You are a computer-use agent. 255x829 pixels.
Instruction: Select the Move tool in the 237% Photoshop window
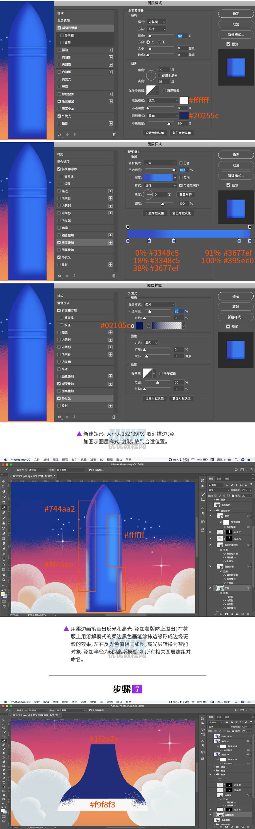4,482
